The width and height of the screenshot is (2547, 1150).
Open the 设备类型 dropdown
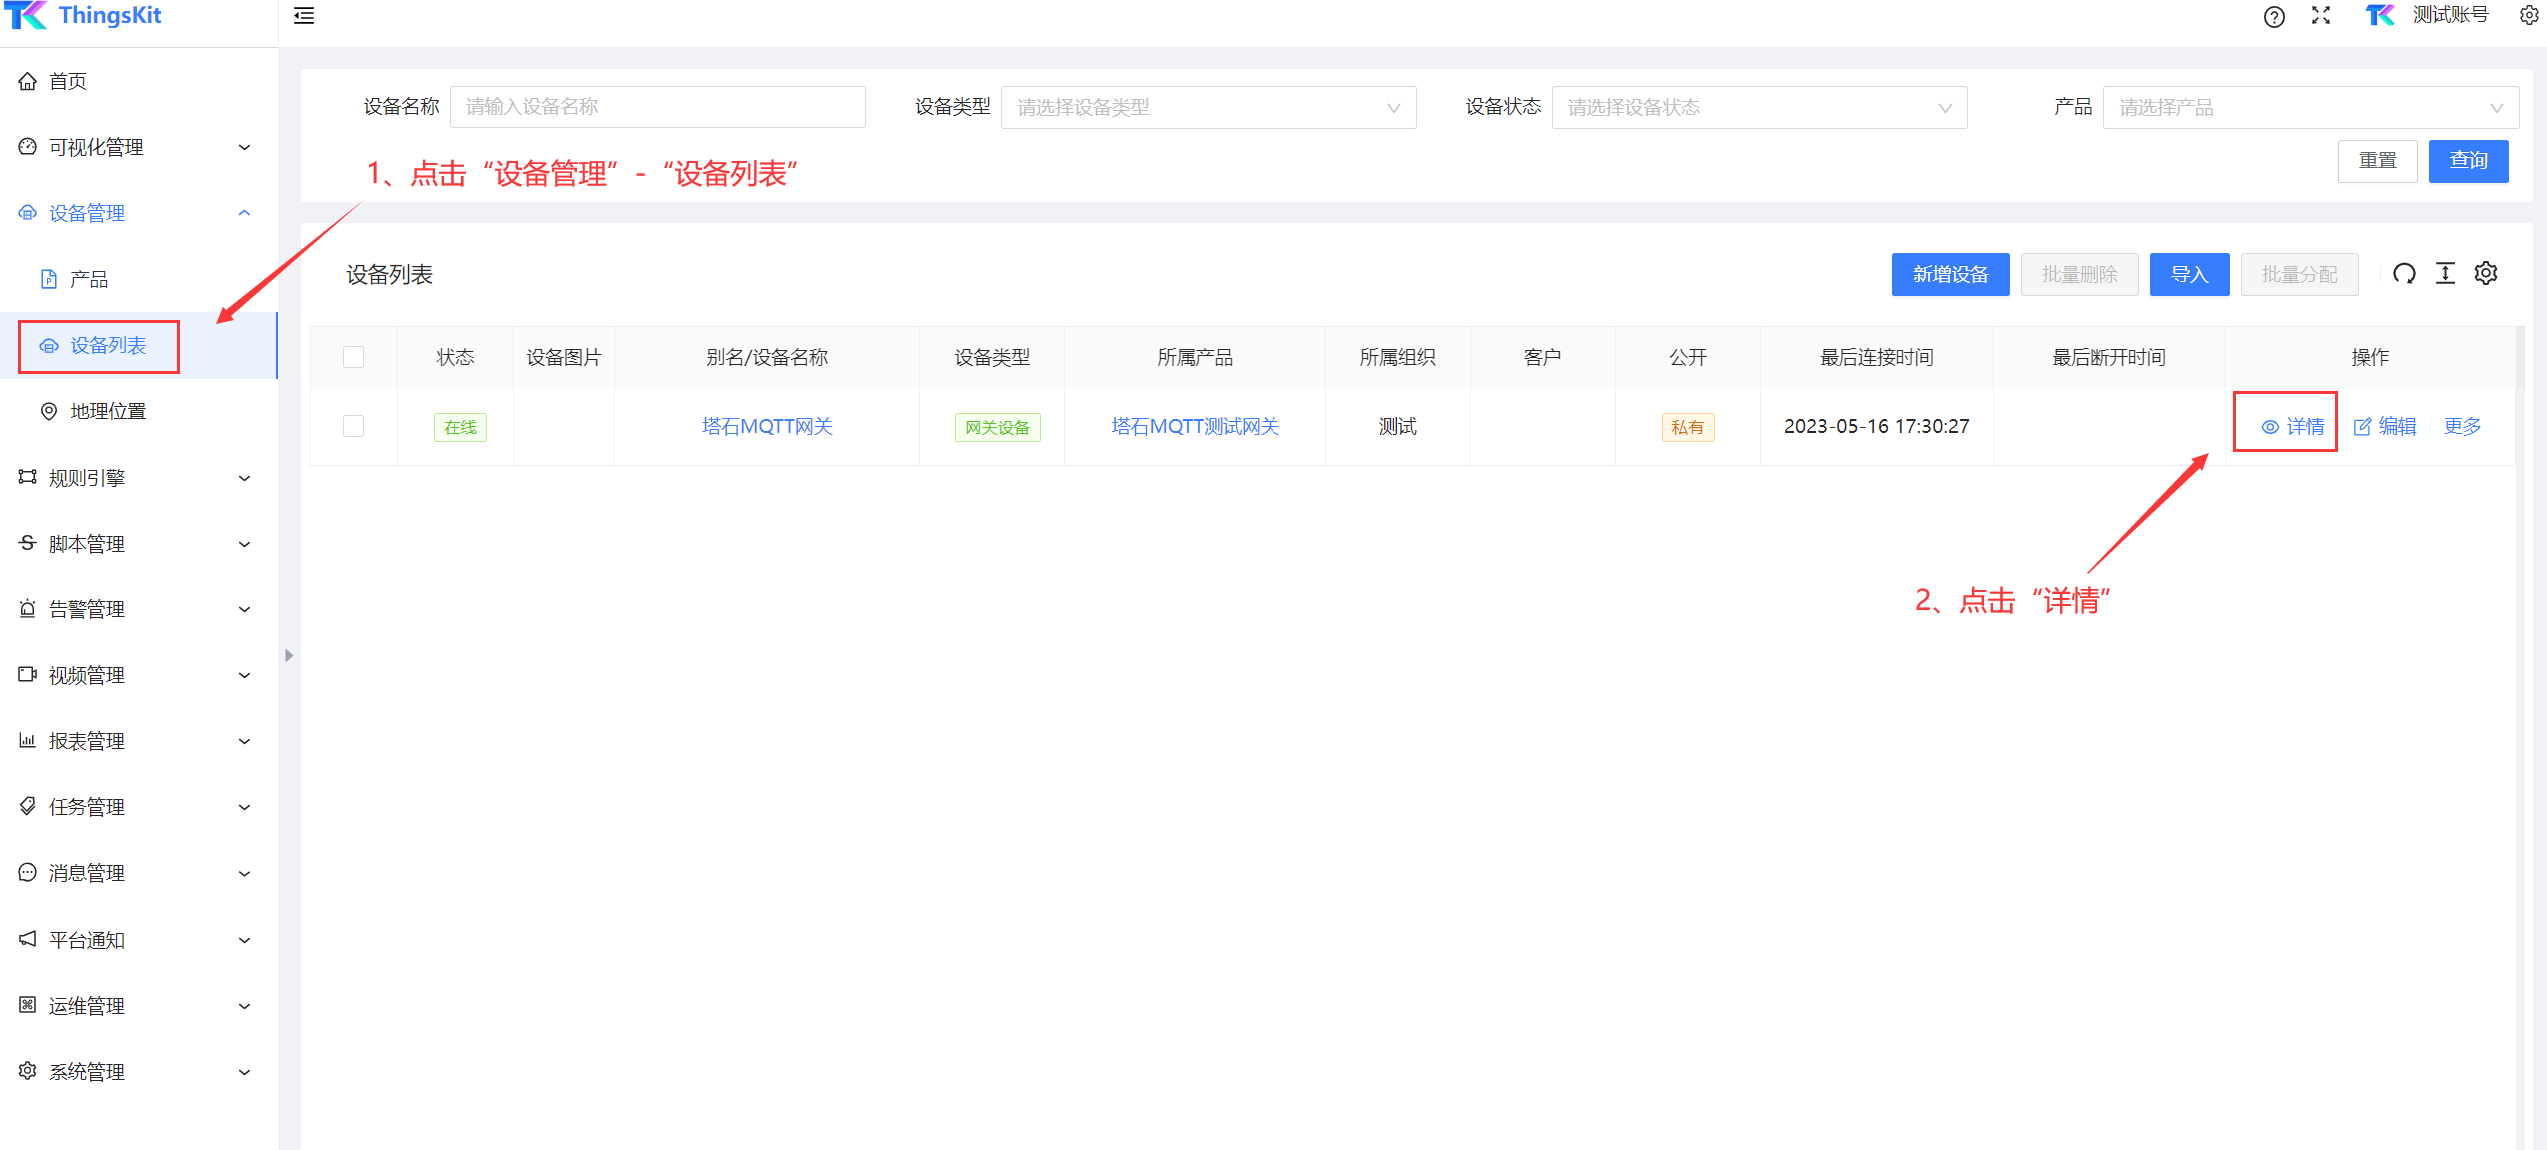[x=1208, y=108]
